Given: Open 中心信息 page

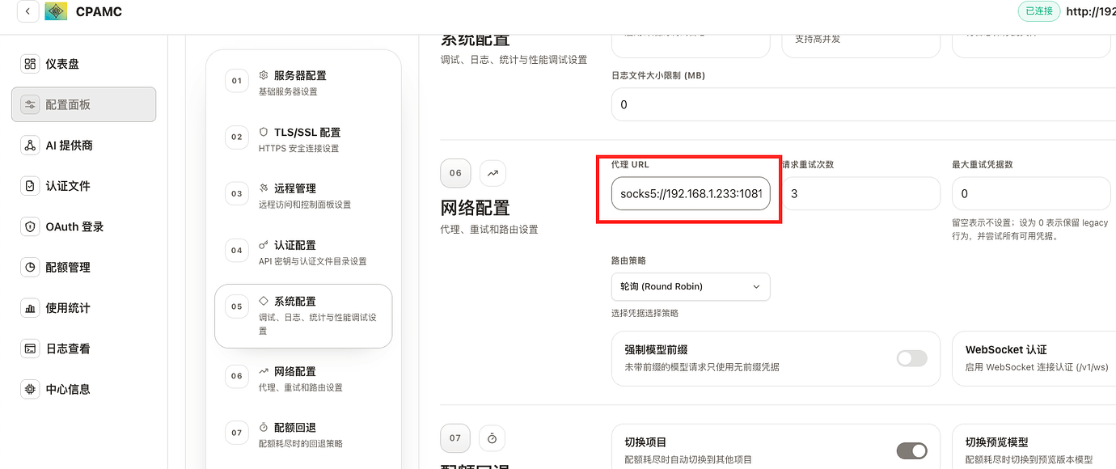Looking at the screenshot, I should (x=83, y=389).
